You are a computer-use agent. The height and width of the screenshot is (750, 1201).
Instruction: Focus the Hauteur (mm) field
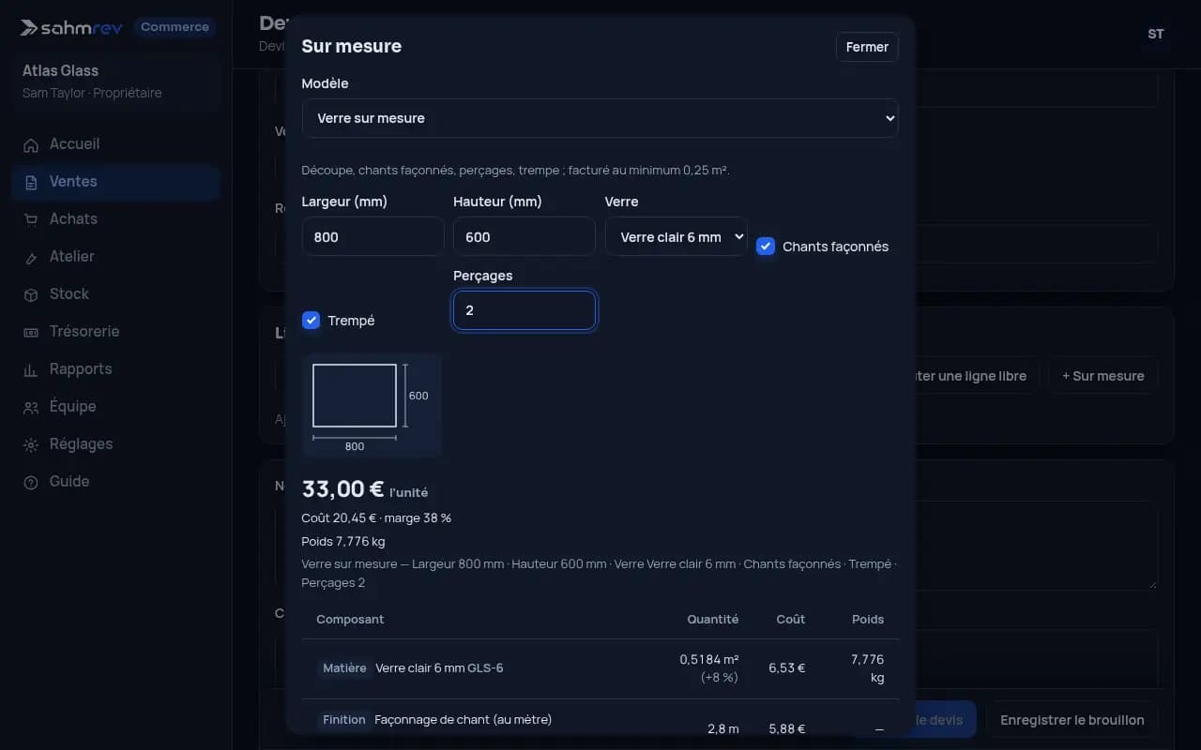coord(524,236)
